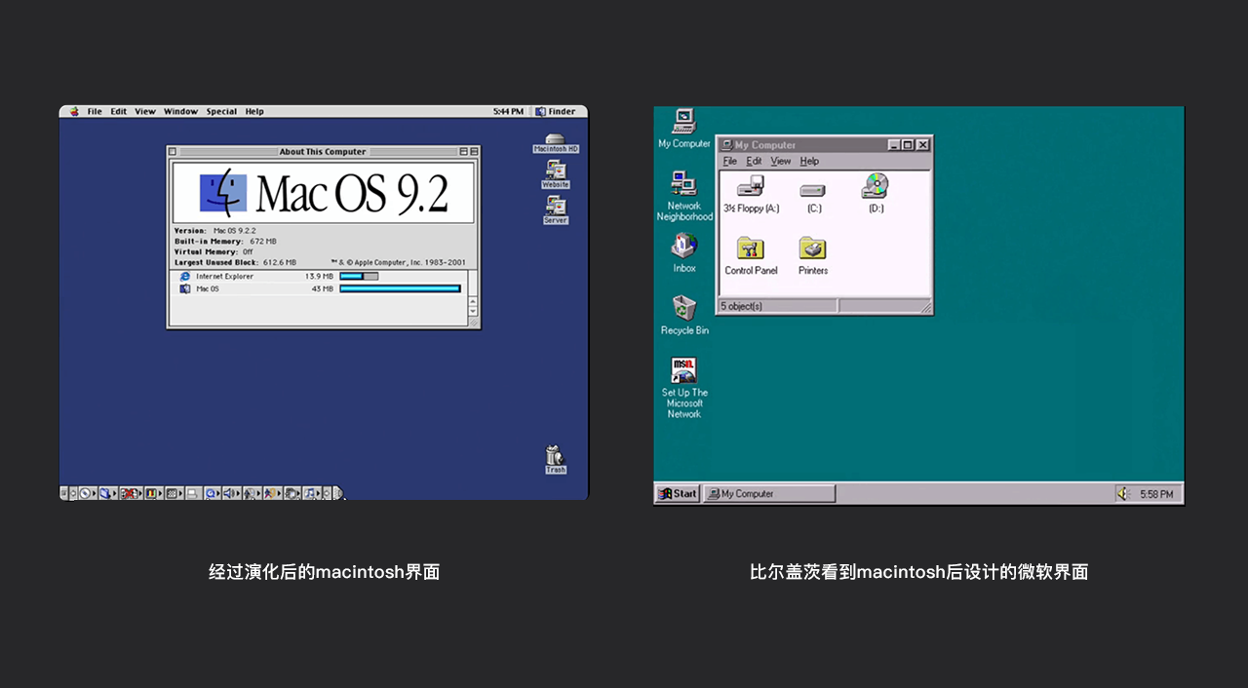Screen dimensions: 1248x688
Task: Open the Finder application menu
Action: (x=557, y=111)
